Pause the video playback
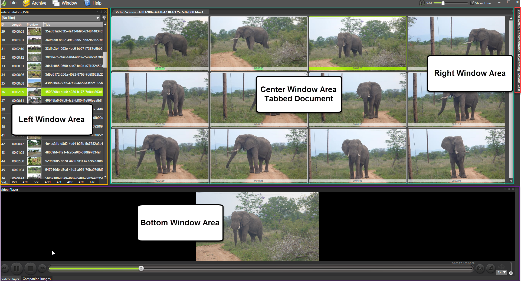Viewport: 521px width, 281px height. click(17, 269)
